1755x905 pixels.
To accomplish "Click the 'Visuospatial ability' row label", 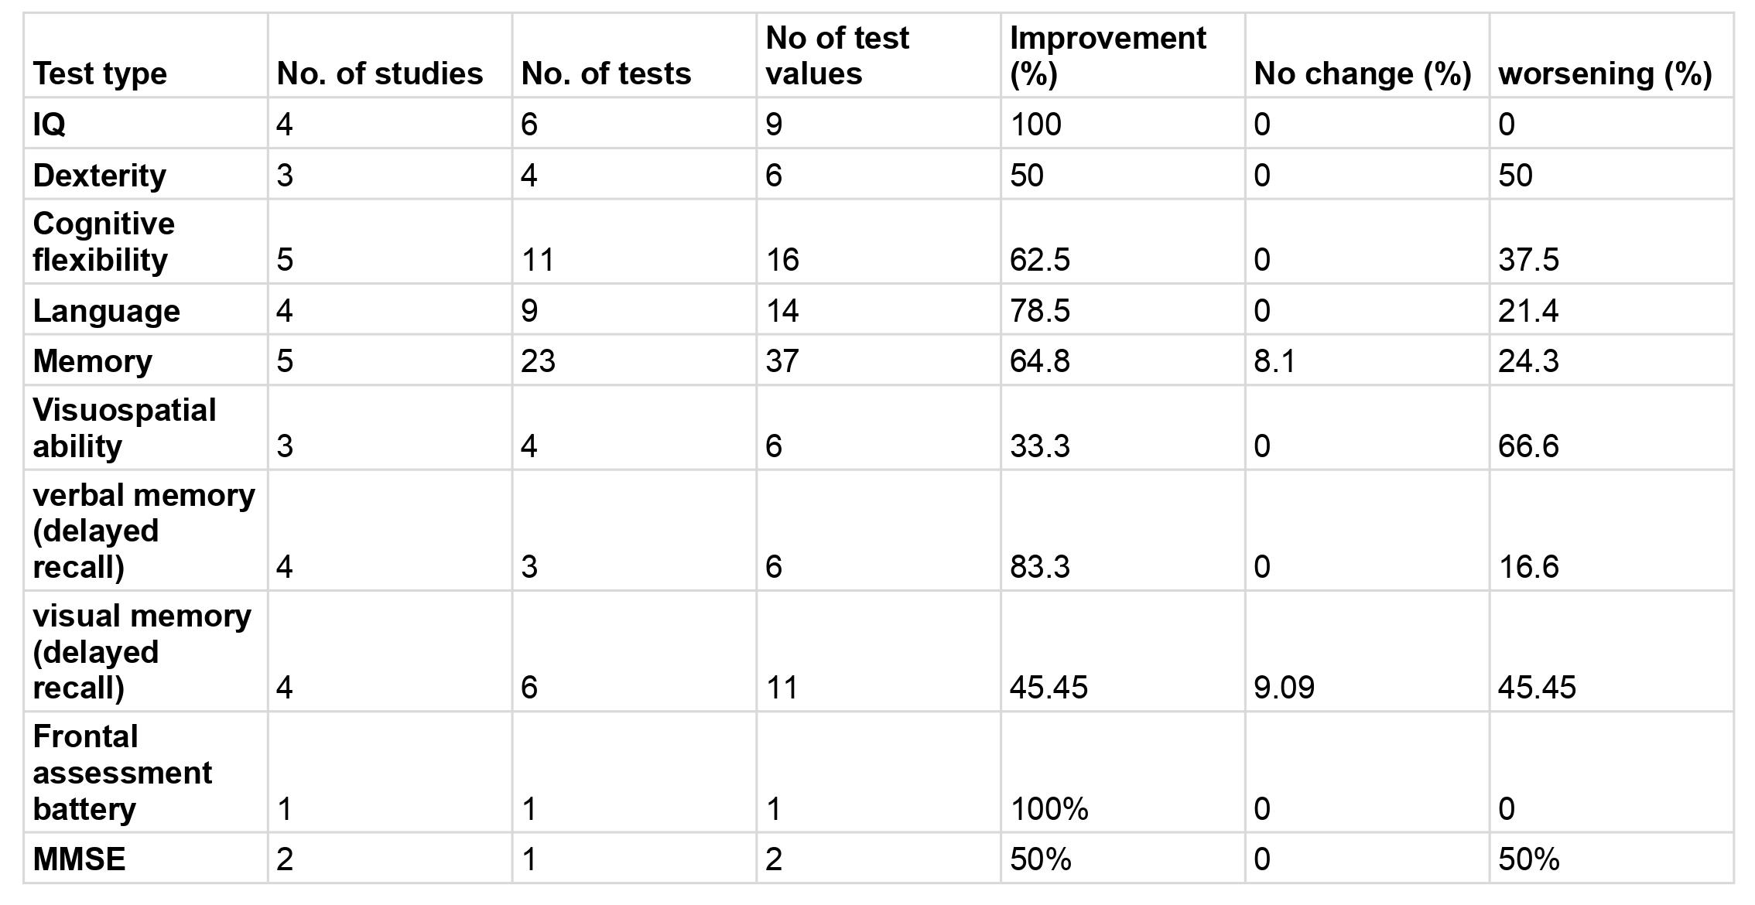I will [x=124, y=428].
